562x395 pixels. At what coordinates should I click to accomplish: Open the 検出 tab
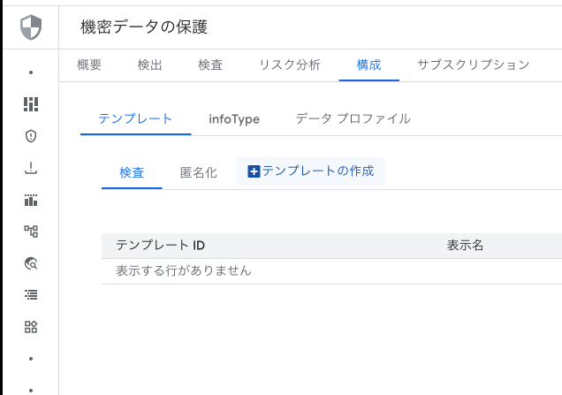(x=150, y=65)
